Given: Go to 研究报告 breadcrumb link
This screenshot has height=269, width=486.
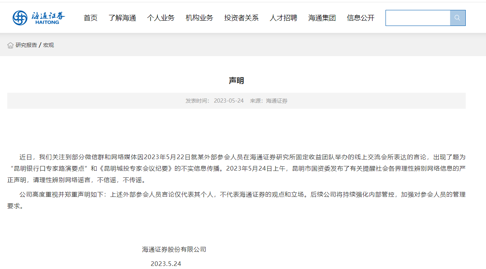Looking at the screenshot, I should click(x=26, y=45).
